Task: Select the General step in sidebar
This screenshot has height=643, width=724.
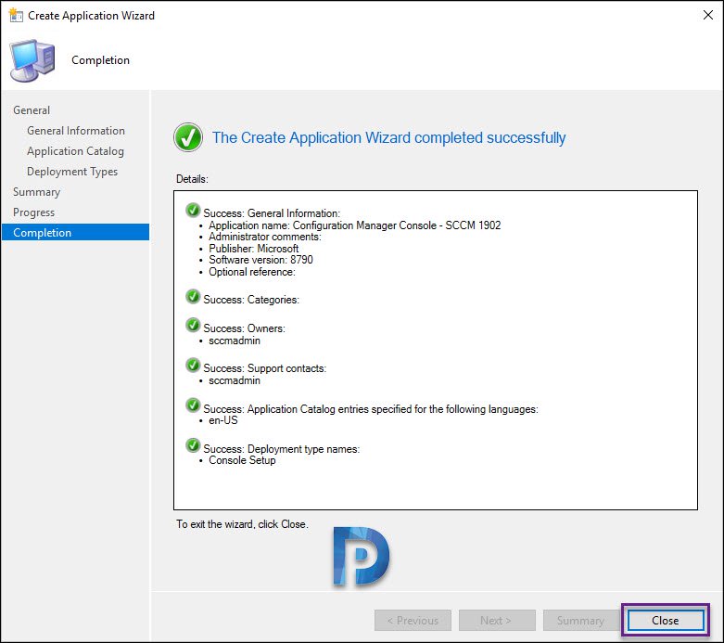Action: 32,110
